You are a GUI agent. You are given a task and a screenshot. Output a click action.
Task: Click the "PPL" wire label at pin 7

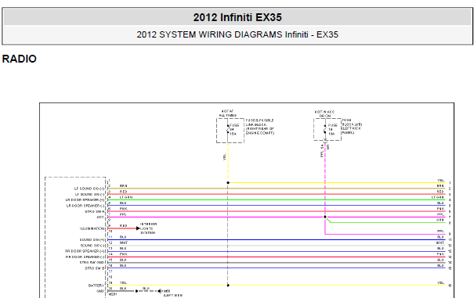123,214
